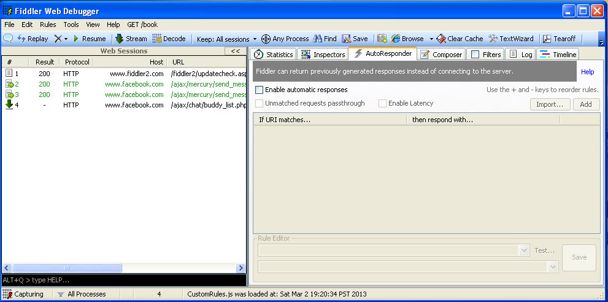This screenshot has width=608, height=302.
Task: Click Replay in the toolbar
Action: tap(33, 39)
